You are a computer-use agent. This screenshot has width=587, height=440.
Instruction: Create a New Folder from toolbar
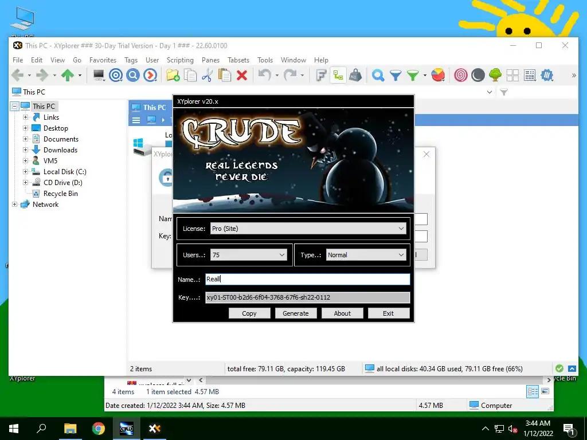[173, 75]
